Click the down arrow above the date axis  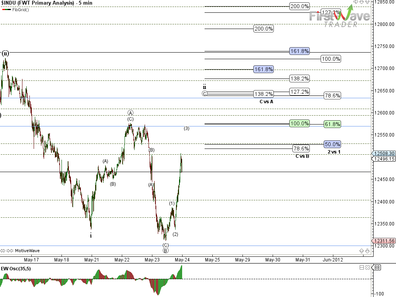367,251
